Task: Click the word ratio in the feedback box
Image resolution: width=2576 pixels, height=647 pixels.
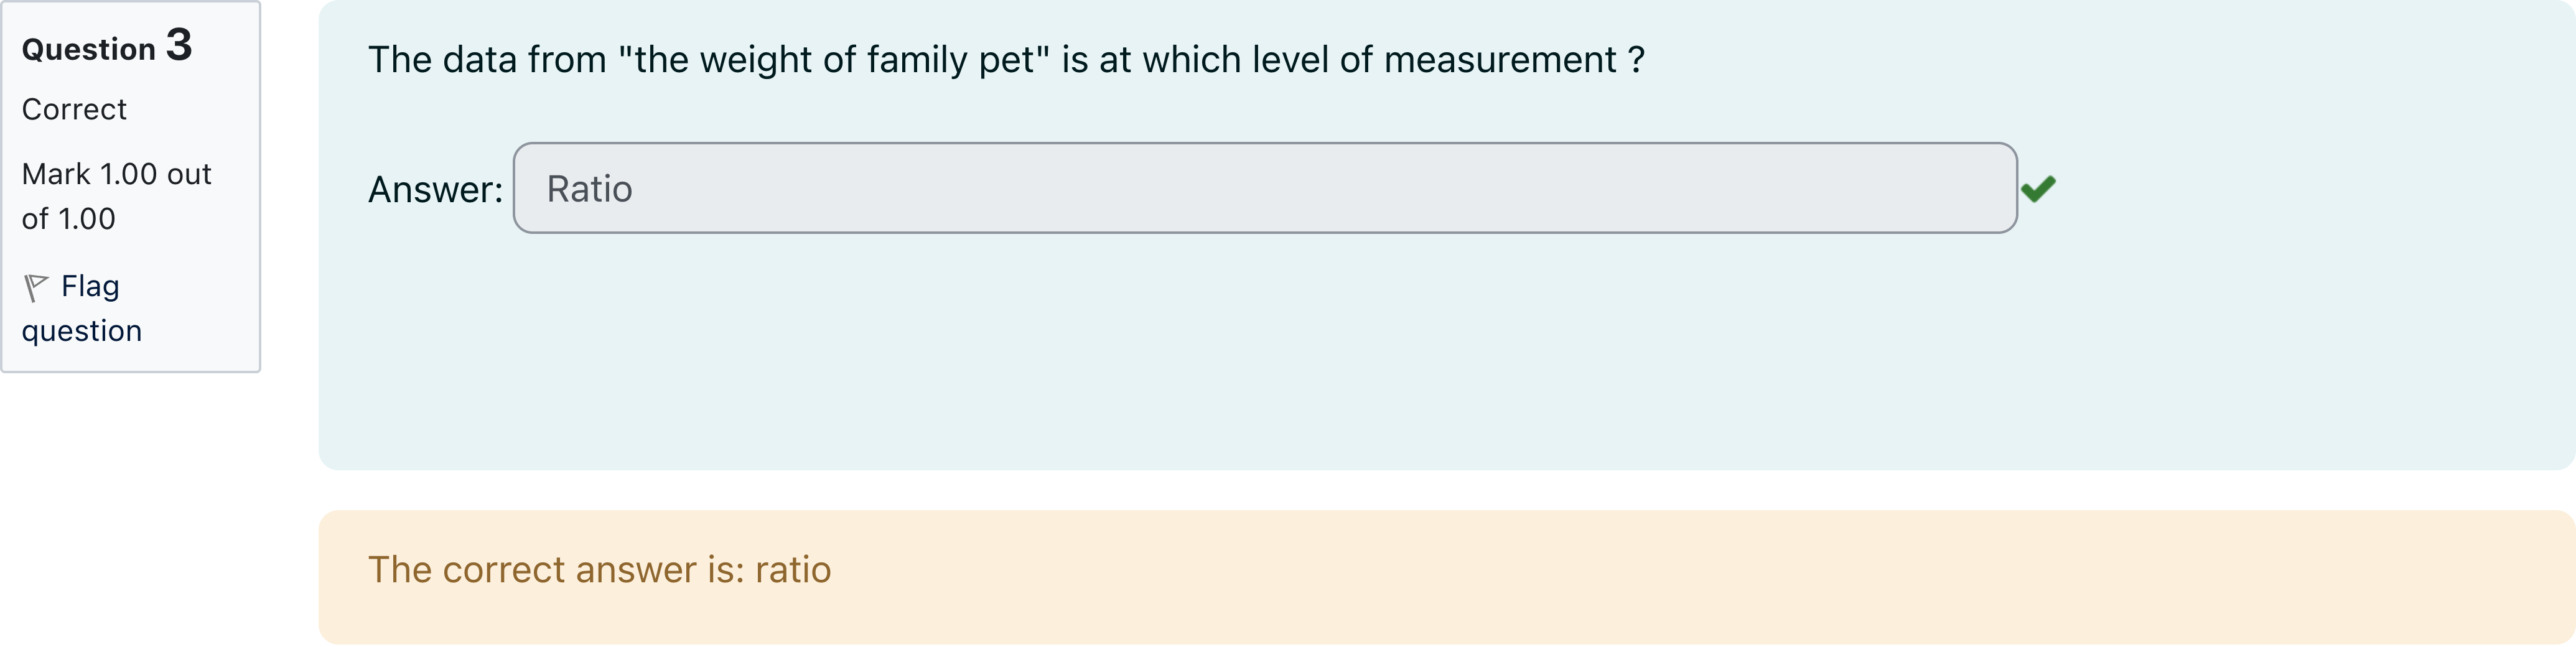Action: [793, 570]
